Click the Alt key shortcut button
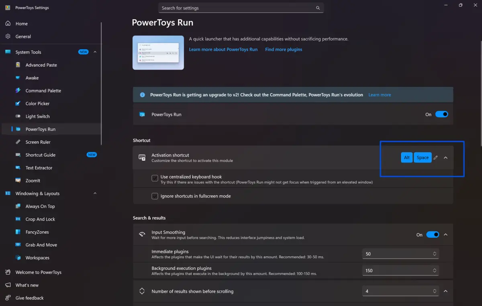 pos(406,158)
